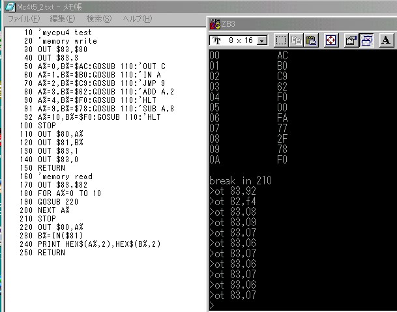Click line 91 with 'SUB A,8 comment
This screenshot has width=397, height=312.
pos(99,109)
